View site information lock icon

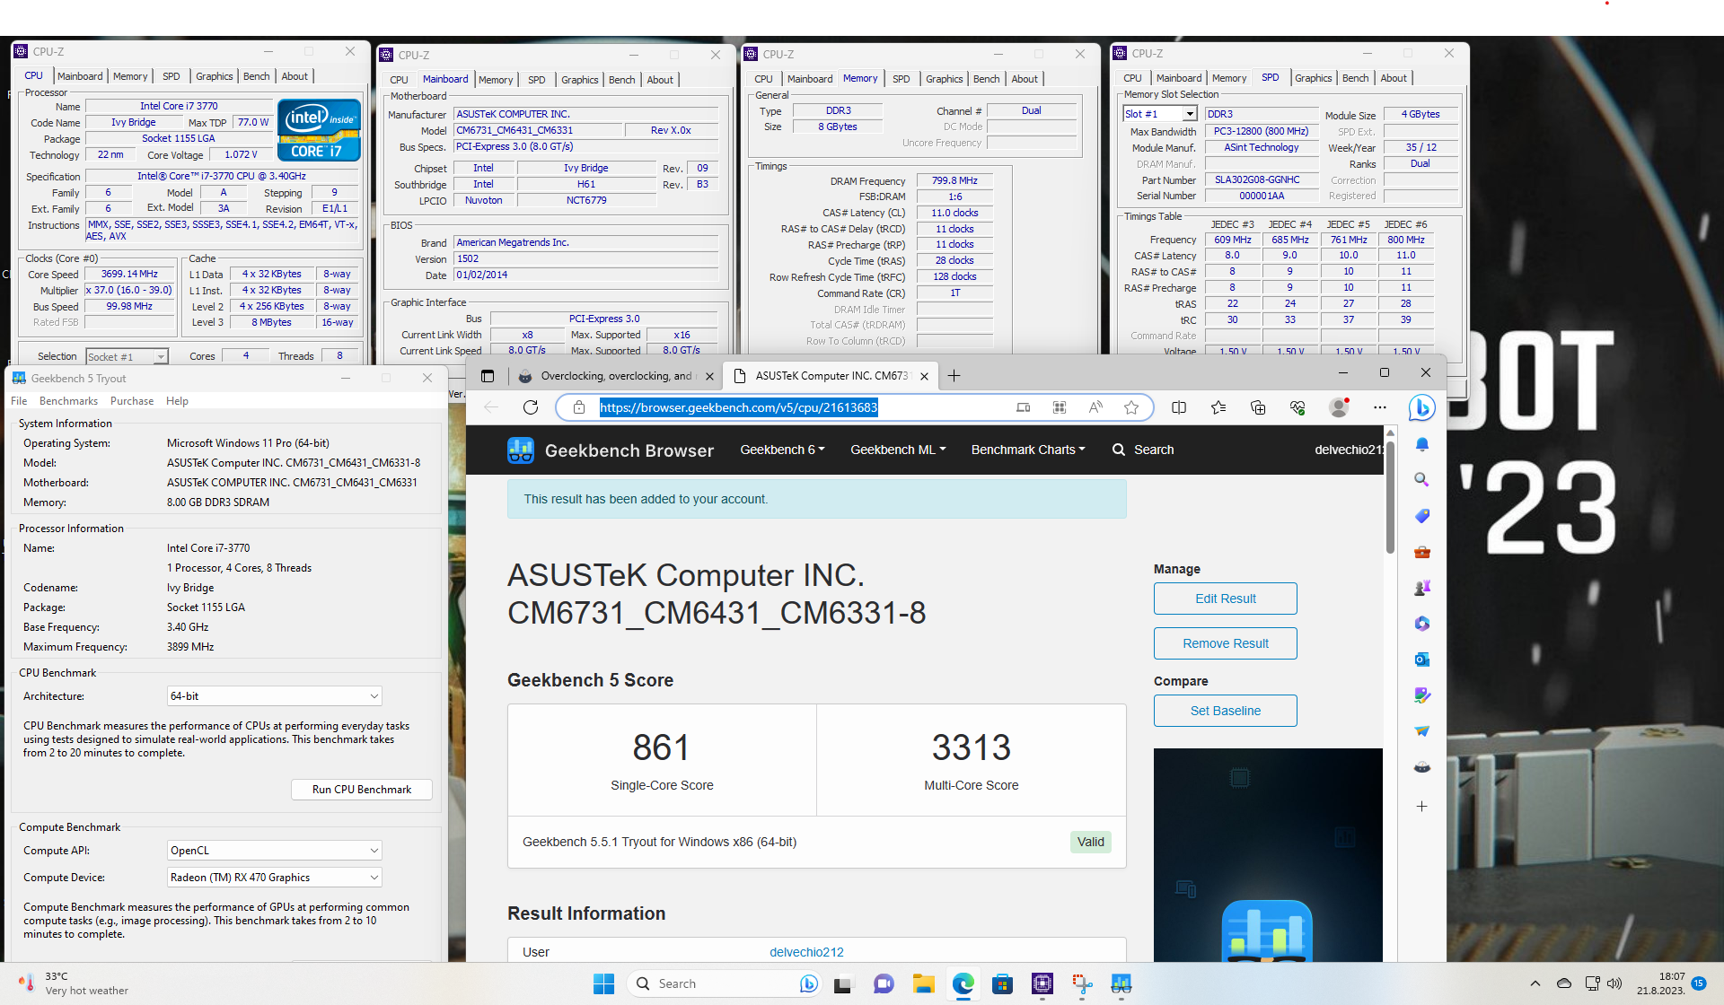[x=579, y=407]
